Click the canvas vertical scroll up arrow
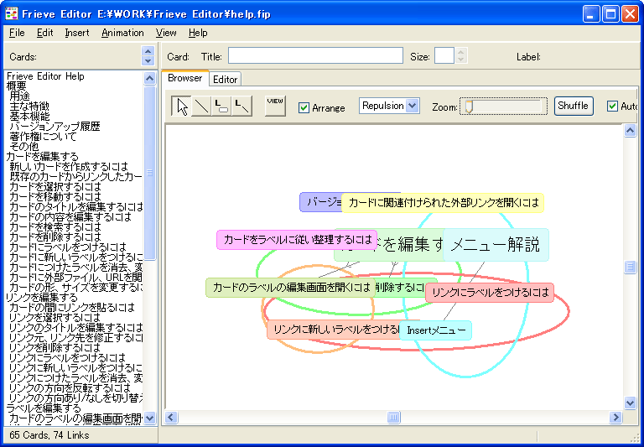 pyautogui.click(x=630, y=131)
